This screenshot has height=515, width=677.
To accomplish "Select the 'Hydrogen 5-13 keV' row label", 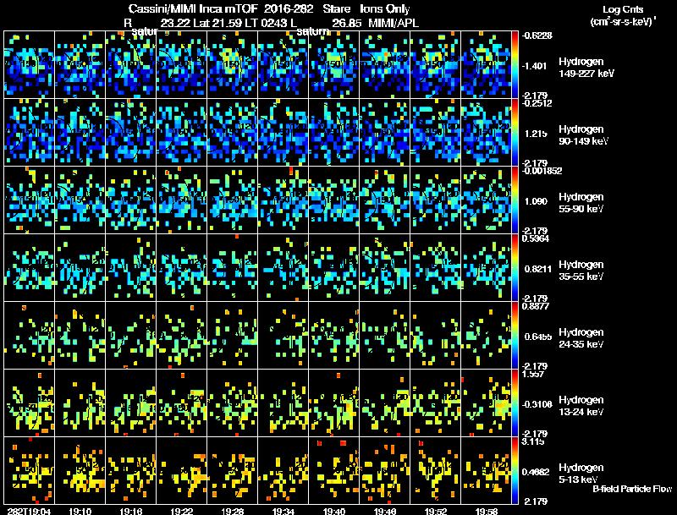I will pos(581,474).
